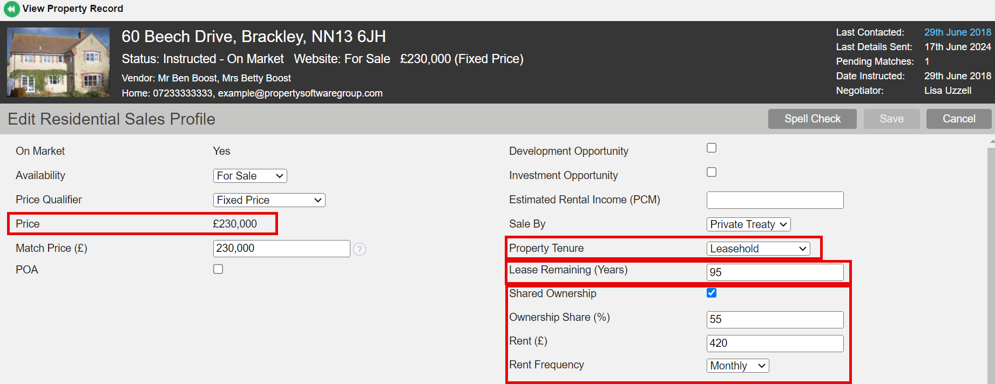This screenshot has width=995, height=384.
Task: Click the Match Price help question mark
Action: tap(360, 249)
